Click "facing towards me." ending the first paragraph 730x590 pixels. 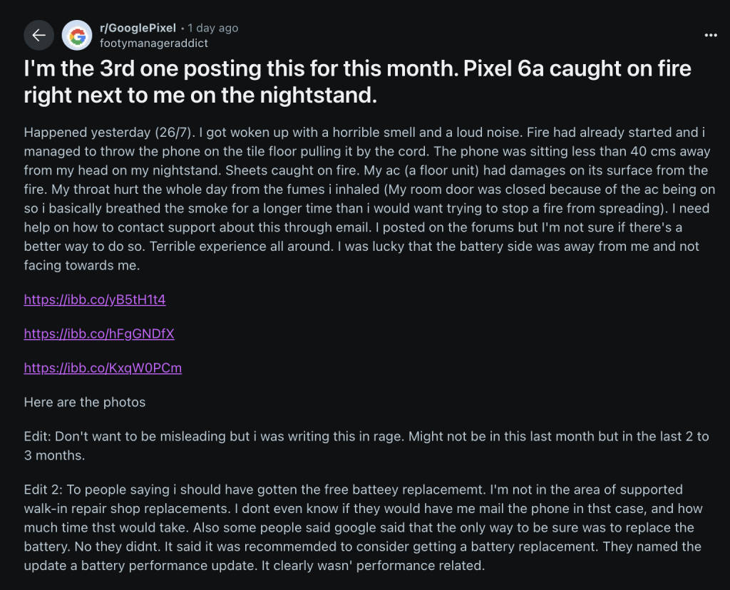[82, 265]
